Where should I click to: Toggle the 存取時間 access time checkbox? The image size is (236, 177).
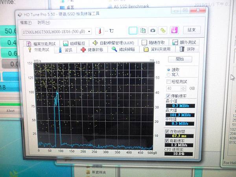167,131
